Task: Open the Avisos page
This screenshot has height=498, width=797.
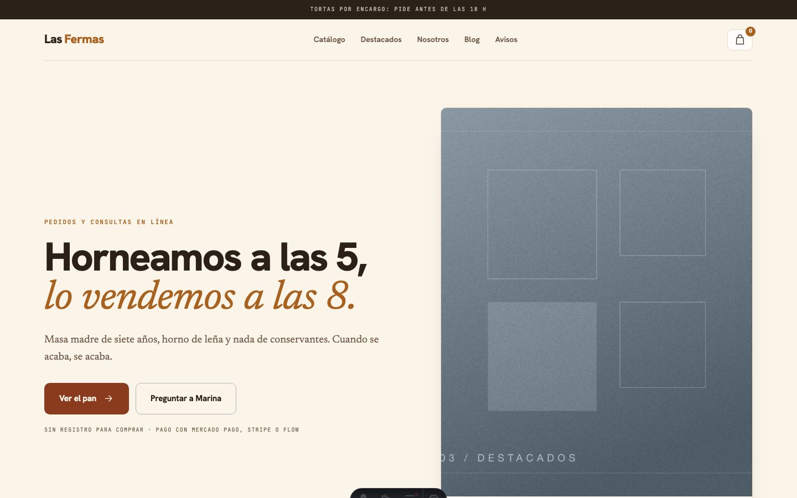Action: pos(506,39)
